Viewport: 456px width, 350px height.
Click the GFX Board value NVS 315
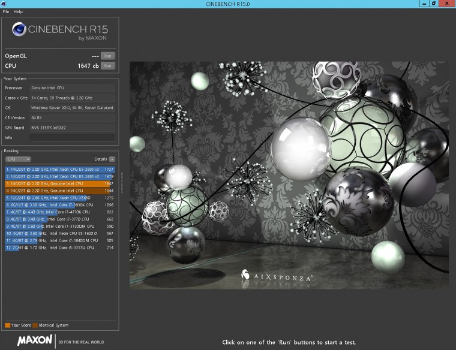pos(72,128)
